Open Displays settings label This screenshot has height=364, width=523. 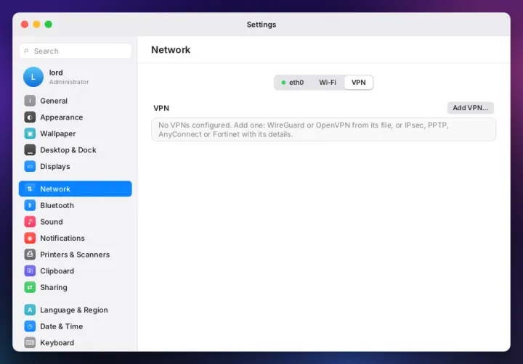click(x=55, y=167)
